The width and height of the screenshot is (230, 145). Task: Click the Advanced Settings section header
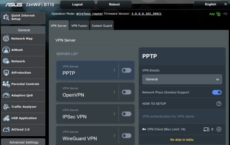point(23,142)
